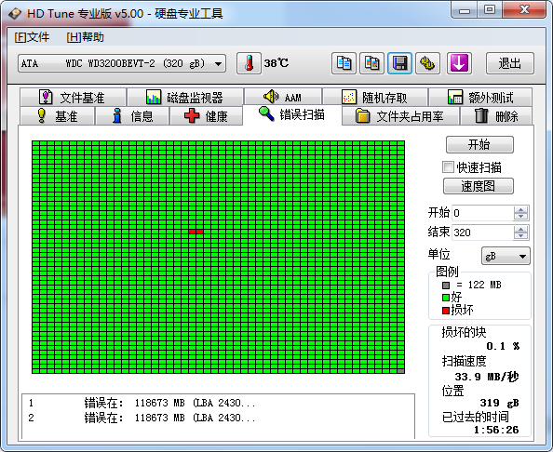Click the first red damaged block in grid

pos(192,232)
